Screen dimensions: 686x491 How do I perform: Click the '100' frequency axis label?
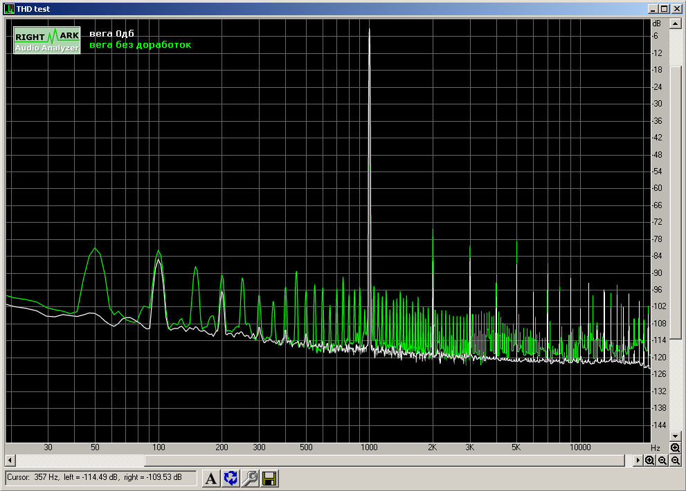(x=159, y=447)
